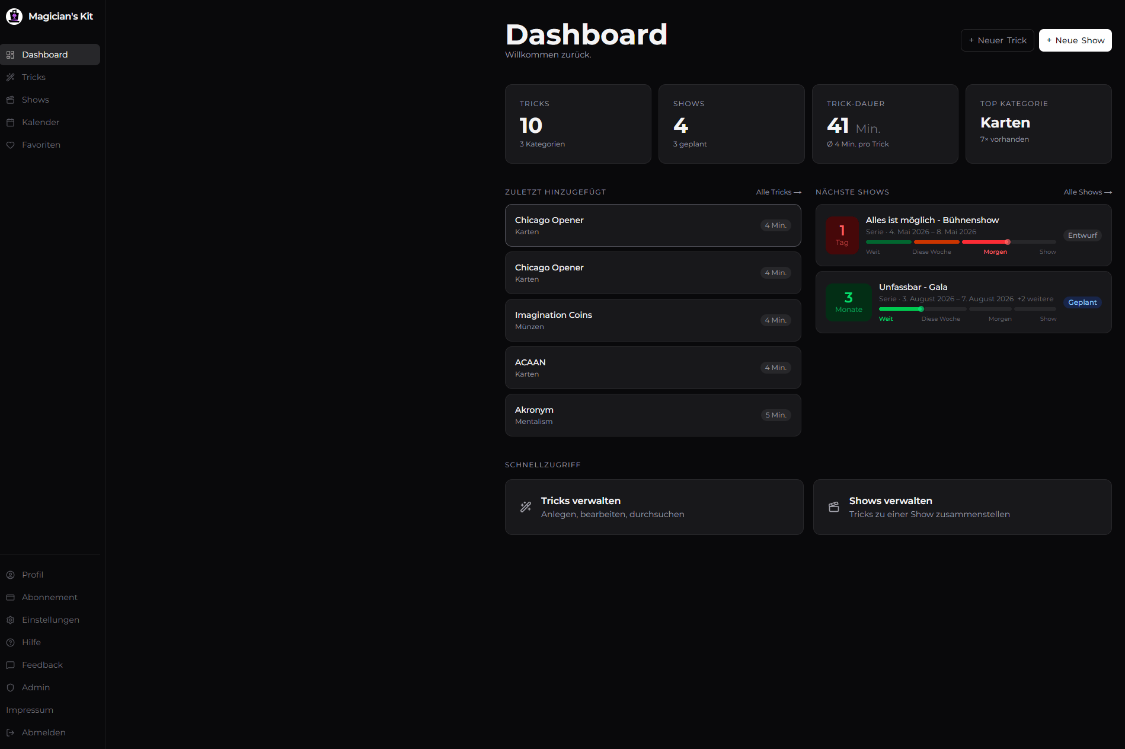The image size is (1125, 749).
Task: Click the Dashboard grid icon in sidebar
Action: (x=10, y=55)
